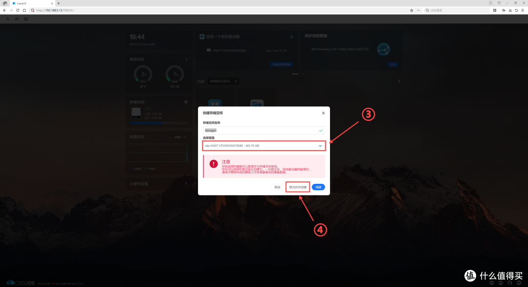The image size is (528, 287).
Task: Open the 选择硬盘 disk selection dropdown
Action: click(264, 146)
